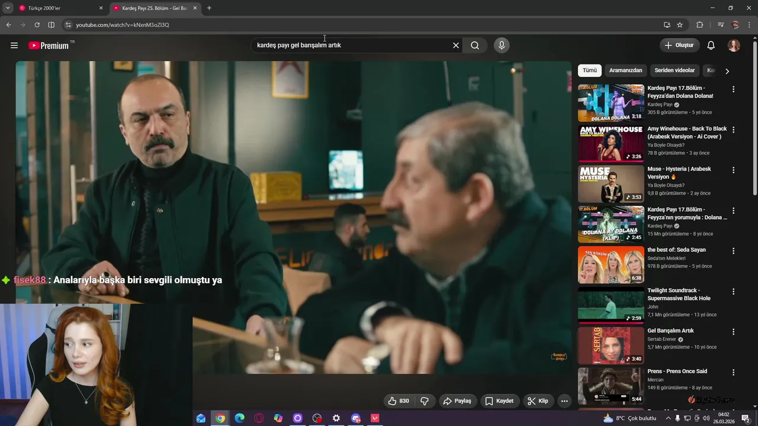Click the Oluştur create button
This screenshot has width=758, height=426.
click(x=680, y=46)
